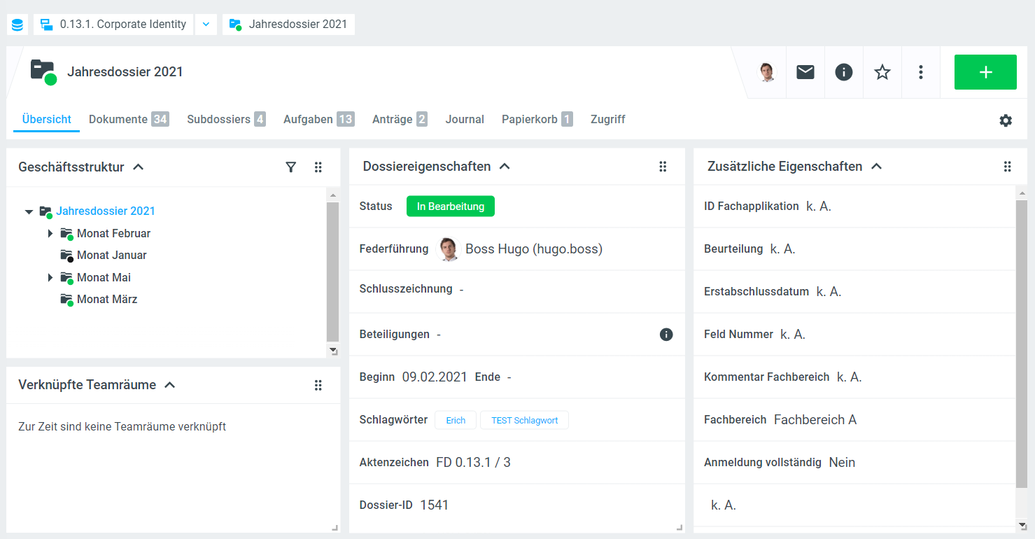Click the filter icon in Geschäftsstruktur
This screenshot has width=1035, height=539.
pos(291,167)
